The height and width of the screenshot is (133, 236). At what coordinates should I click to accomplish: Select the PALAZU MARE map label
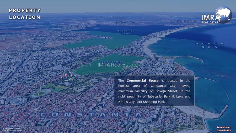coord(67,37)
